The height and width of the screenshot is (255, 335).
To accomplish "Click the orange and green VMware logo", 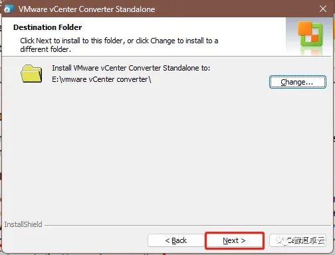I will [x=310, y=33].
